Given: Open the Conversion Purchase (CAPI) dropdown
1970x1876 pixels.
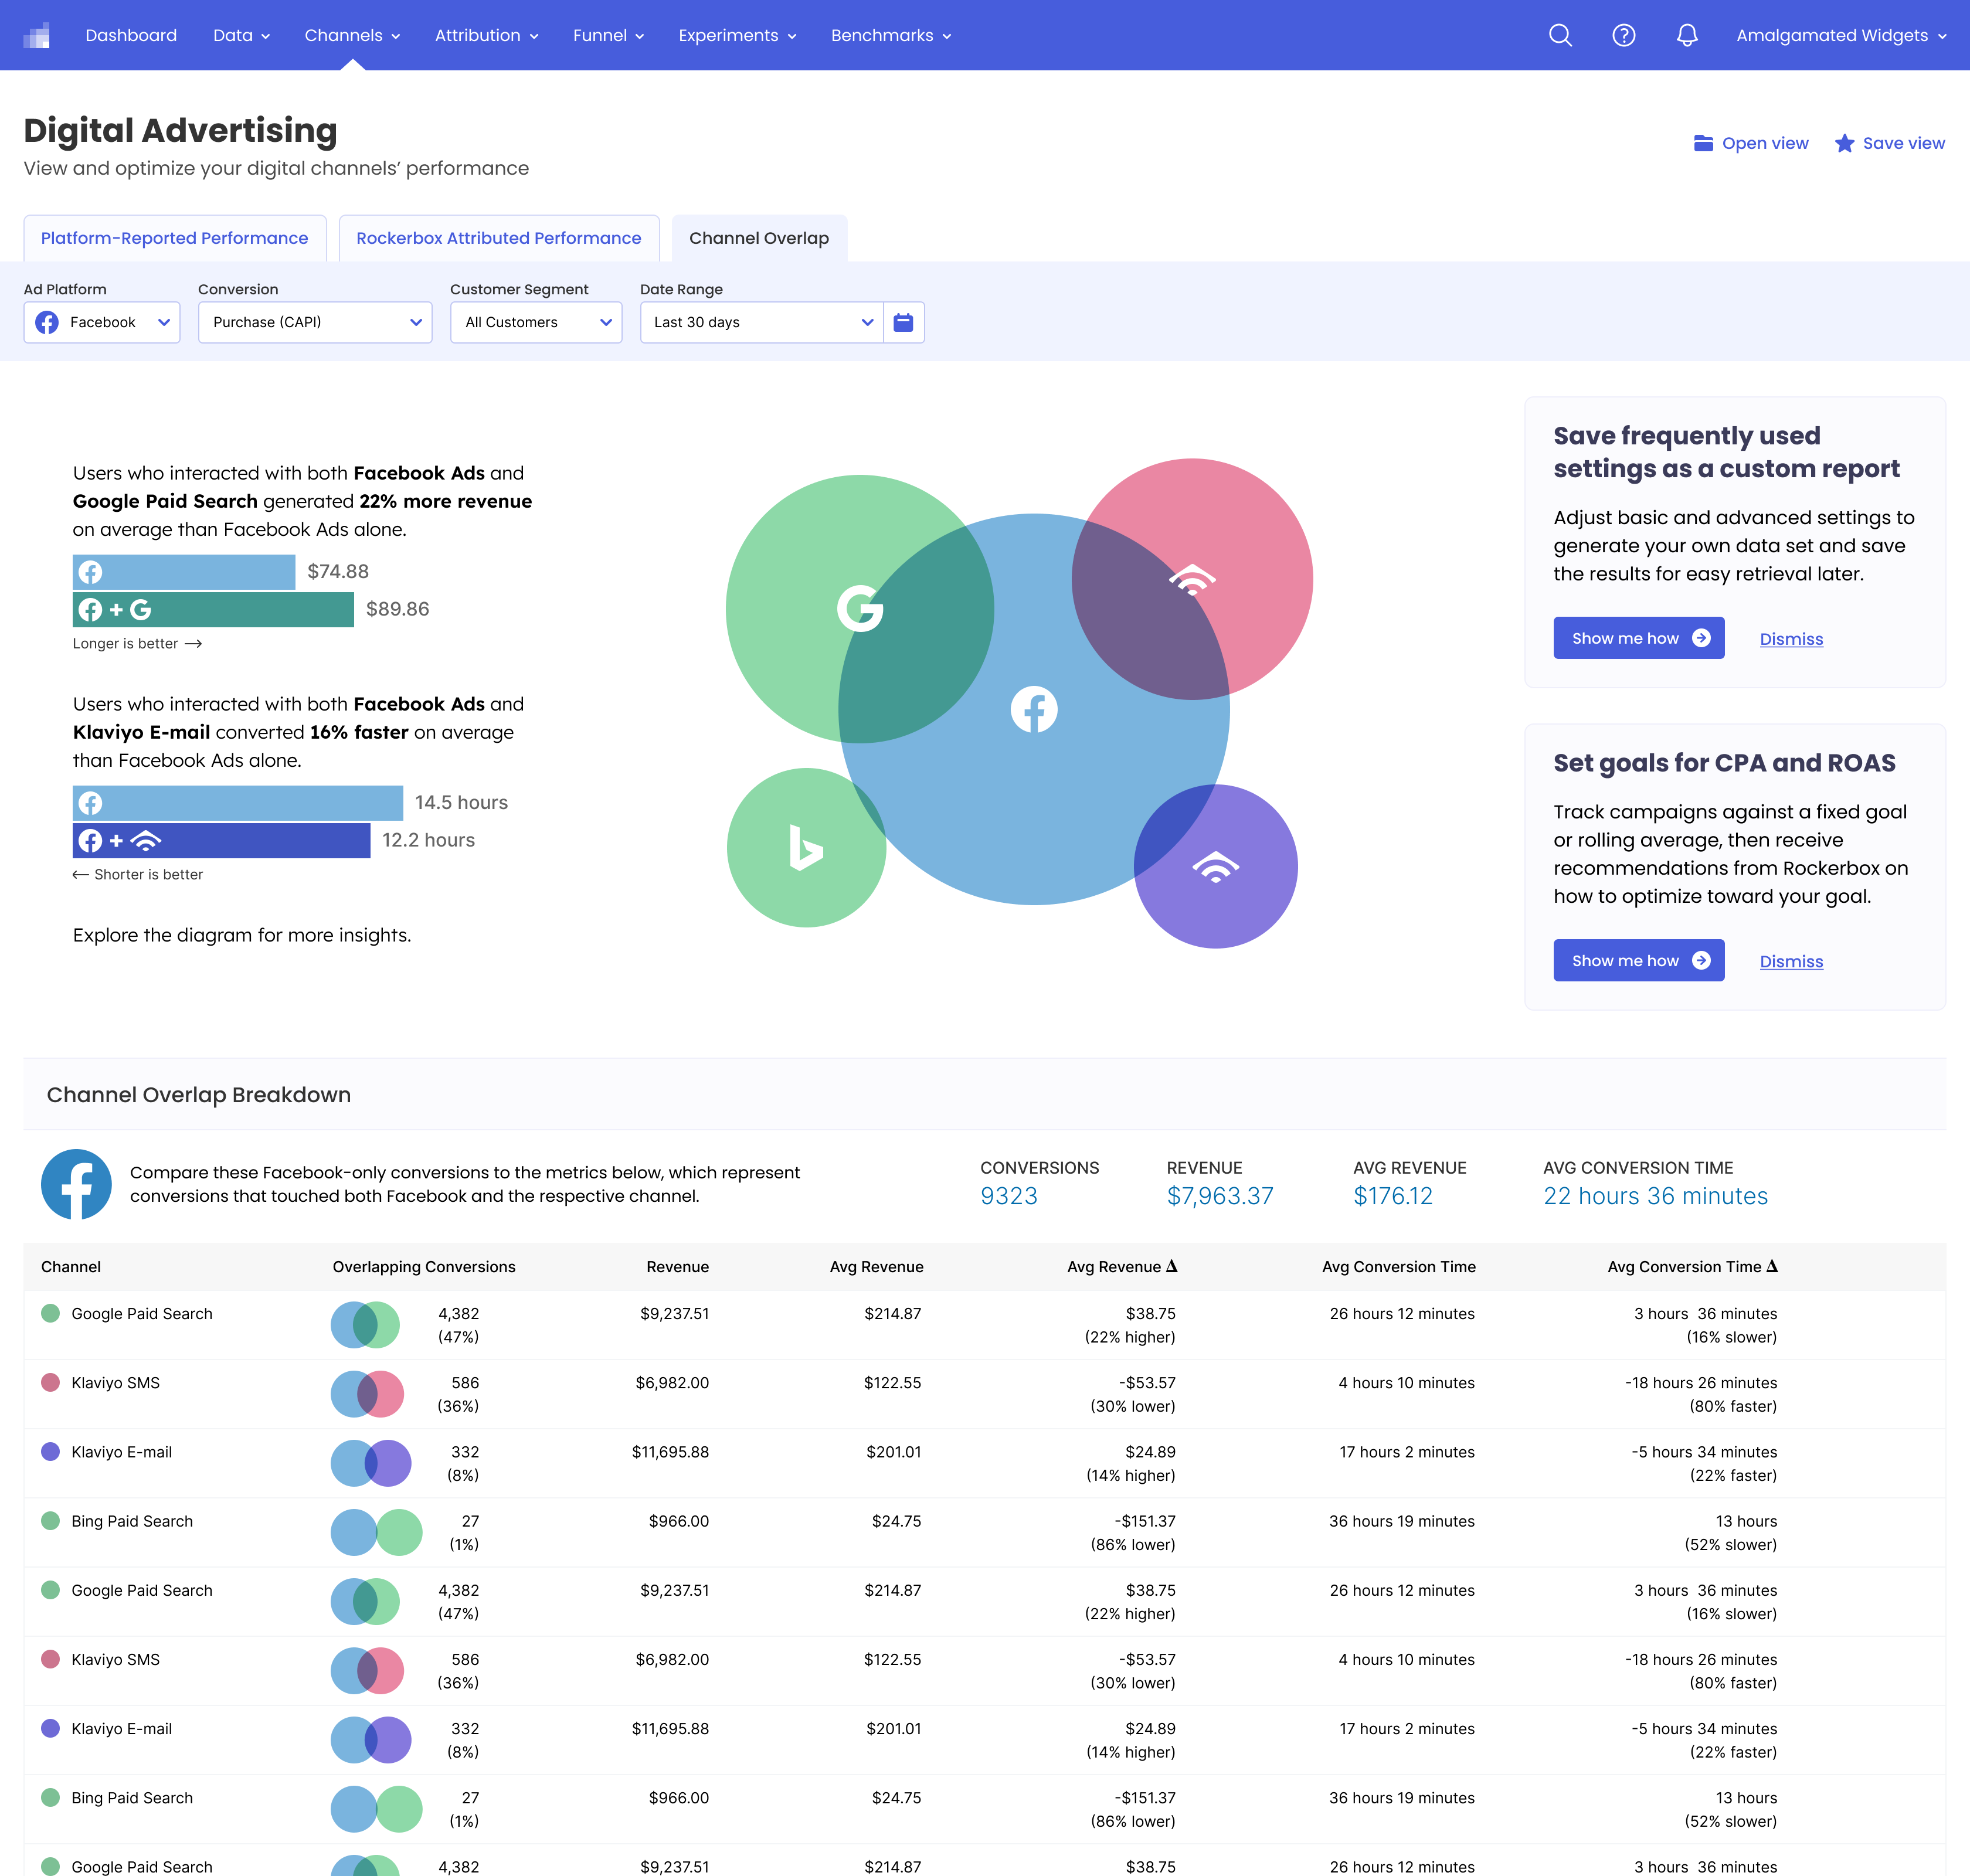Looking at the screenshot, I should coord(315,322).
